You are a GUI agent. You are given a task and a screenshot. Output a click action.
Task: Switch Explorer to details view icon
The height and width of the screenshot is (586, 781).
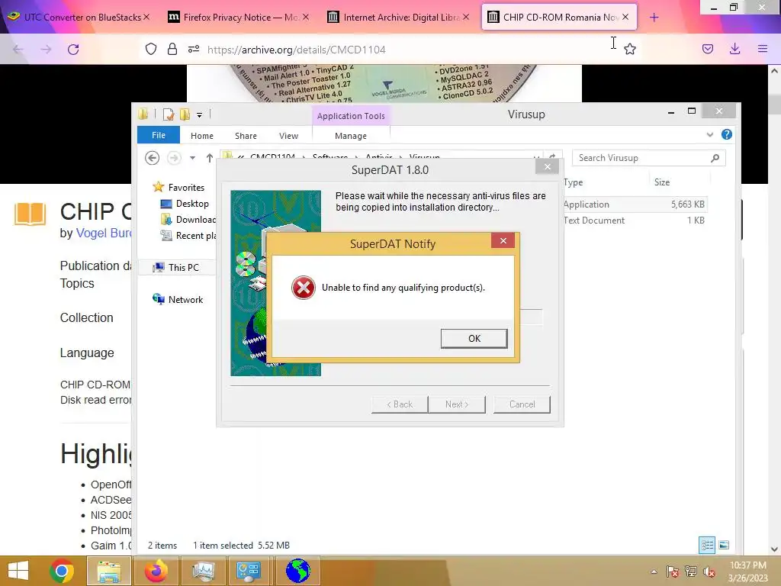pos(707,545)
